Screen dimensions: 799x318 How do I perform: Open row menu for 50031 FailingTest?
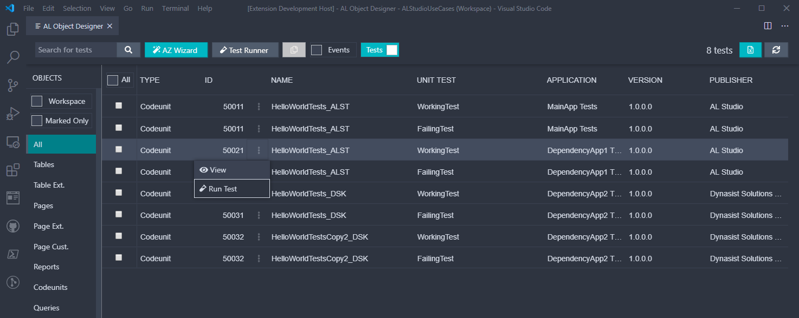click(259, 215)
